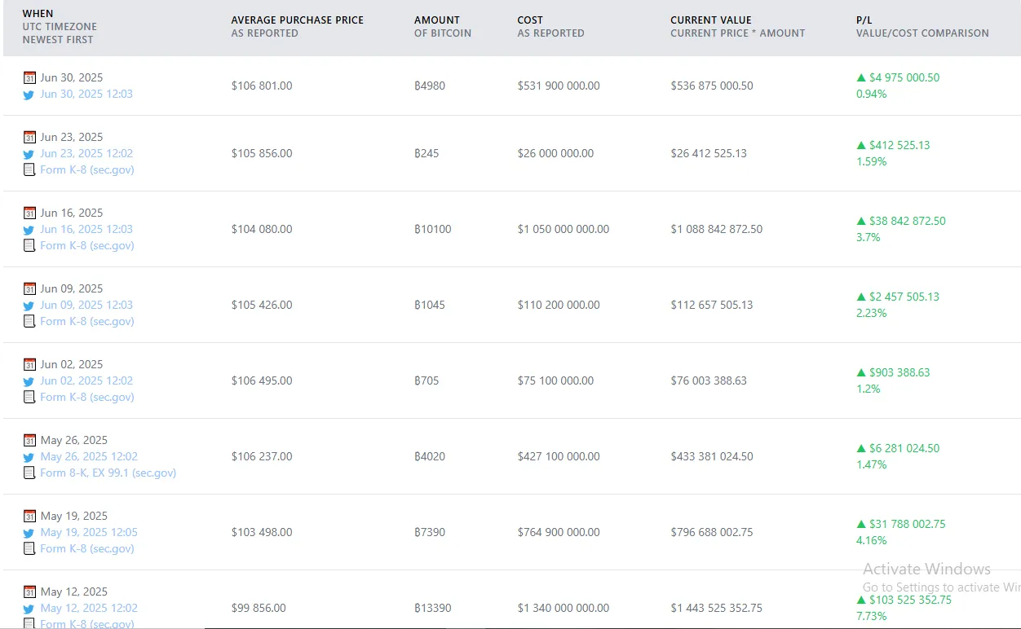Click the P/L column header
Image resolution: width=1021 pixels, height=629 pixels.
tap(864, 20)
